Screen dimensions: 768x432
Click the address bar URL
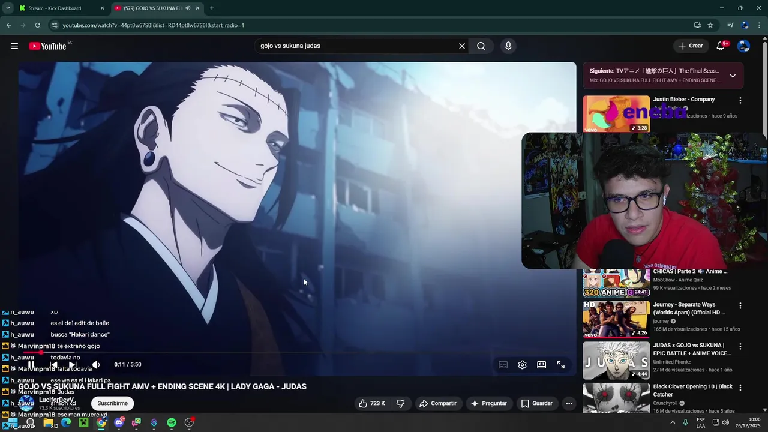153,25
